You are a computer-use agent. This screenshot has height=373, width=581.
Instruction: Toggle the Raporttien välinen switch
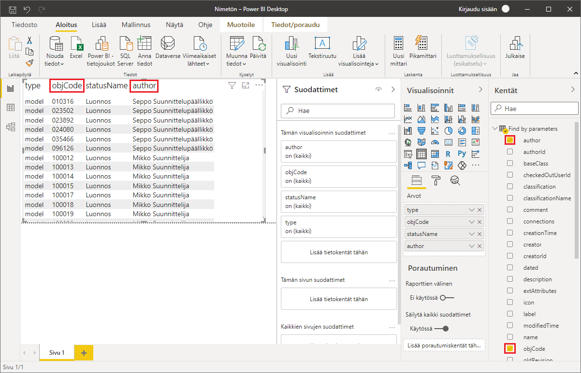[x=446, y=298]
